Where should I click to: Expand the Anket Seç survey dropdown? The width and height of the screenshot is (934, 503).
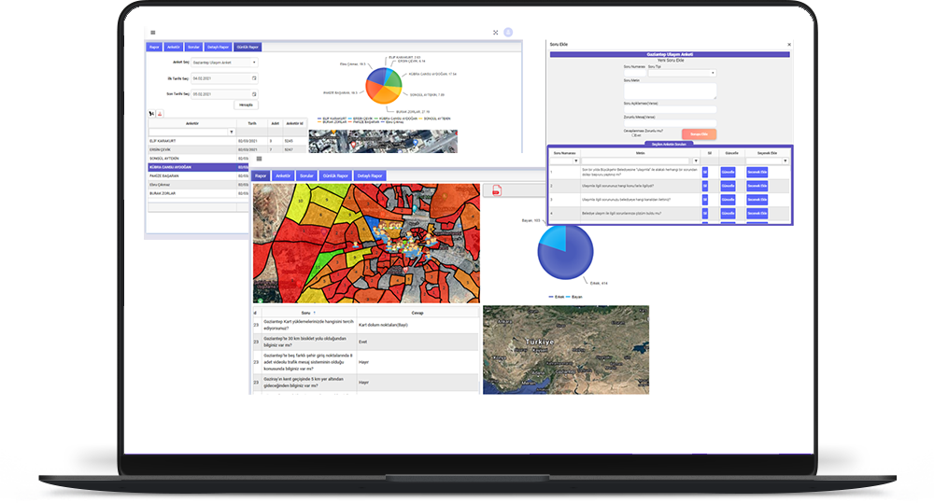pos(224,63)
